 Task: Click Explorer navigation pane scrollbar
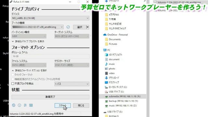click(x=148, y=58)
